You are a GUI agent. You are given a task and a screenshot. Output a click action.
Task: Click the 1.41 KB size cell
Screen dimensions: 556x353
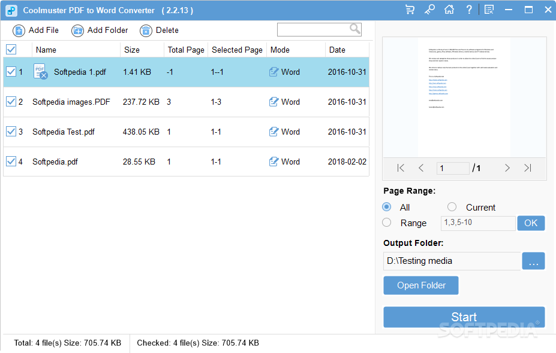tap(137, 72)
